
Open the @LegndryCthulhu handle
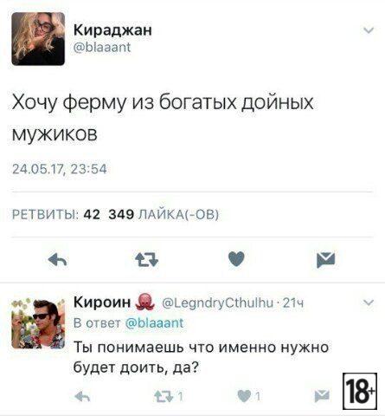[x=217, y=302]
